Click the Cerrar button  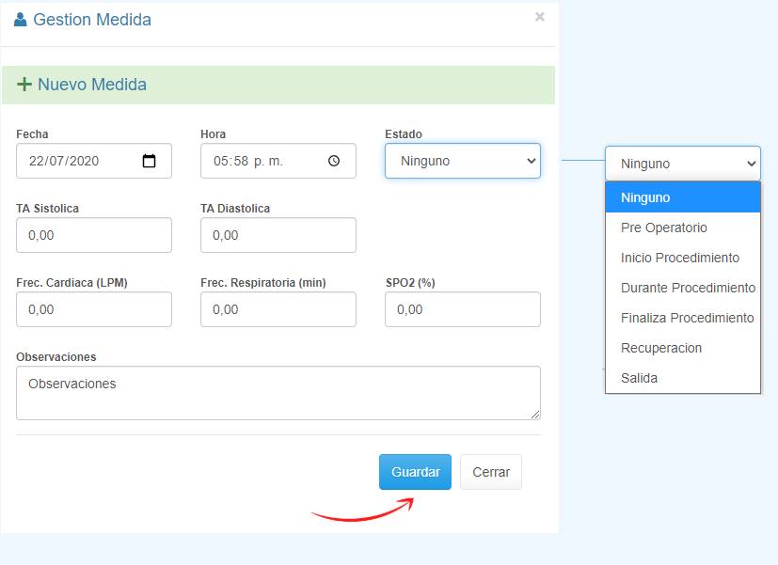490,472
